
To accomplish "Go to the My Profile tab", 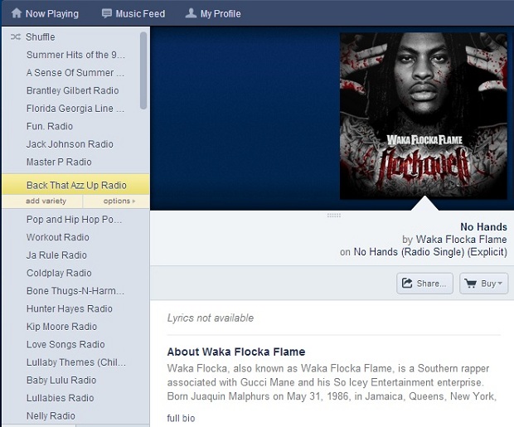I will pyautogui.click(x=213, y=13).
